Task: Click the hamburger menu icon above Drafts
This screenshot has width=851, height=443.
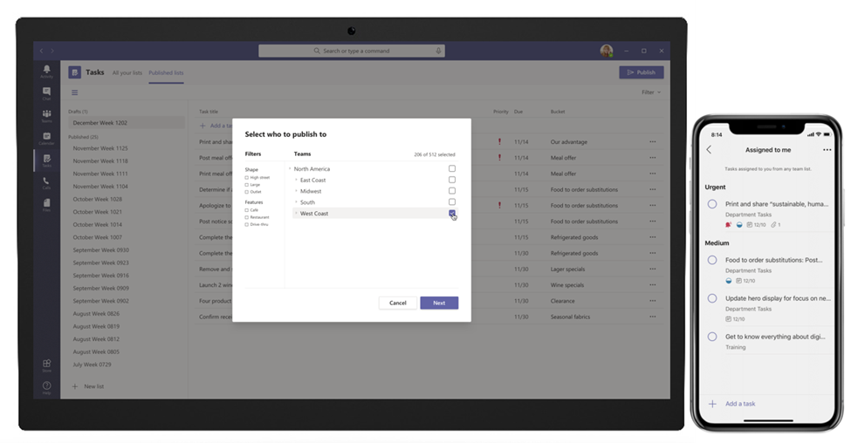Action: (74, 92)
